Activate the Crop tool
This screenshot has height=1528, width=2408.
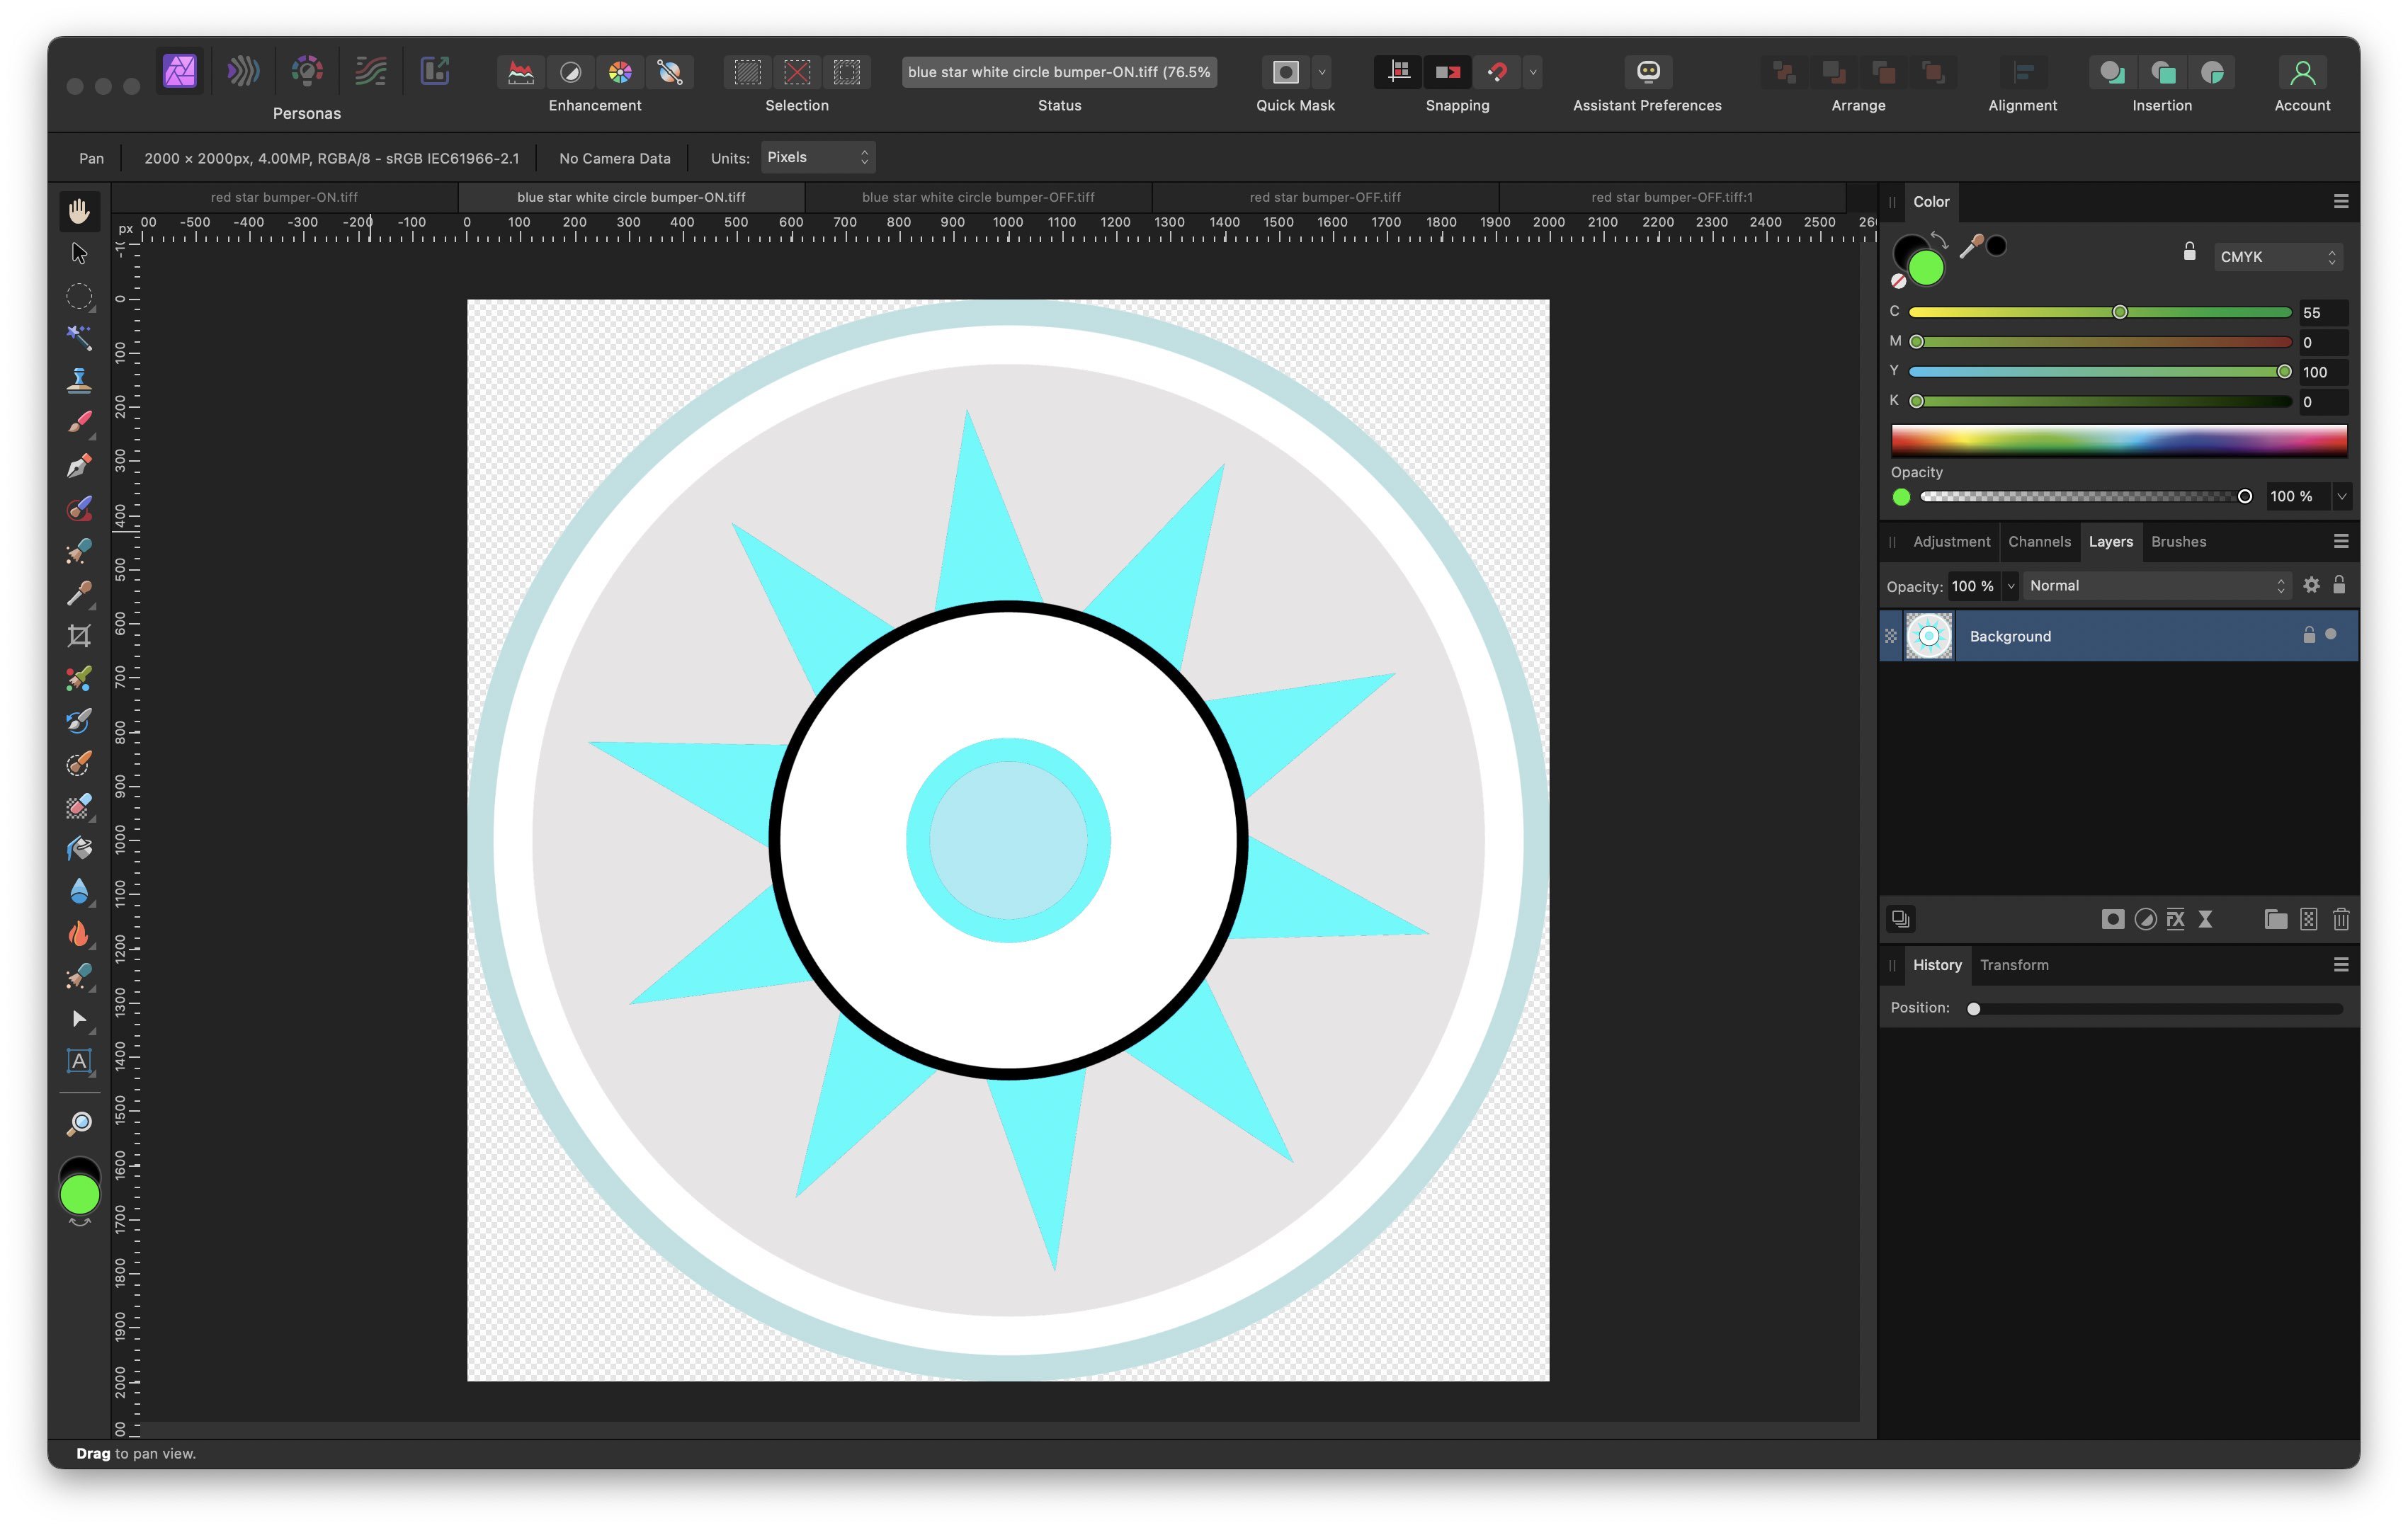(79, 636)
